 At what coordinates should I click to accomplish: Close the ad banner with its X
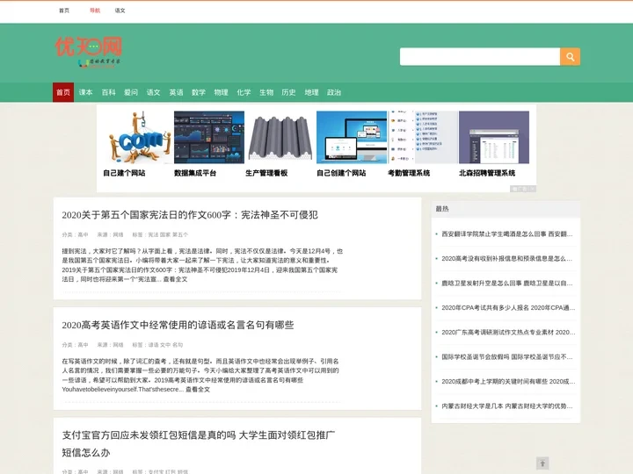click(x=533, y=189)
